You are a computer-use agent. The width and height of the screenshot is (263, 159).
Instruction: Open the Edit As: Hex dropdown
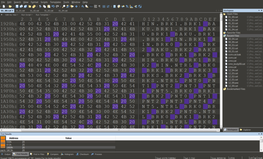tap(12, 15)
